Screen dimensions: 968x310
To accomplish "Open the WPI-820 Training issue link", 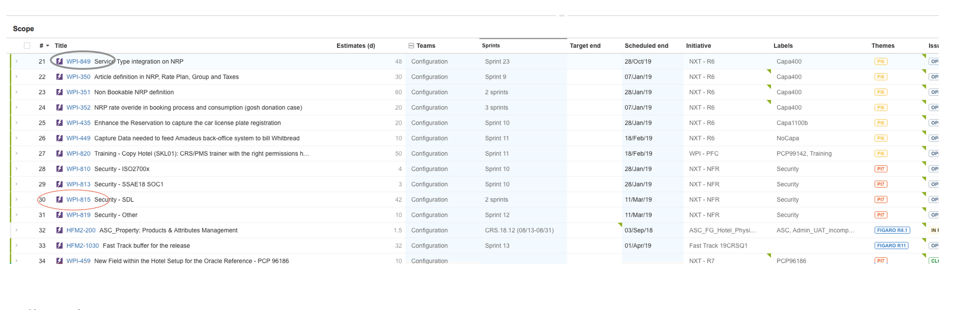I will coord(78,154).
